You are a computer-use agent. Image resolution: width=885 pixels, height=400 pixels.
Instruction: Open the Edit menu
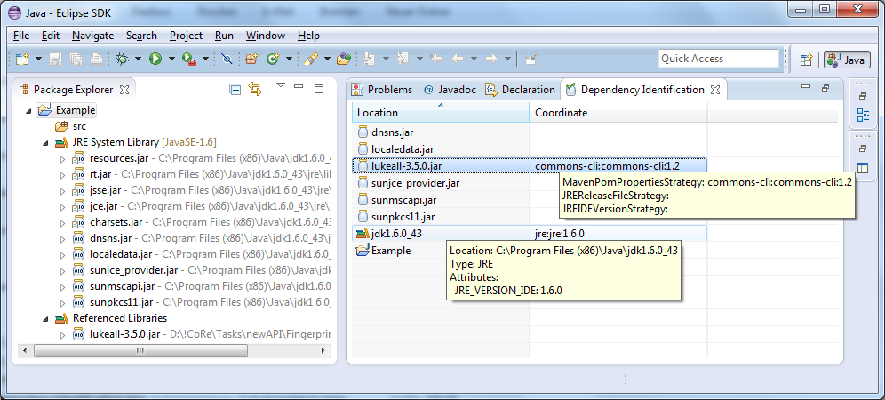(51, 36)
